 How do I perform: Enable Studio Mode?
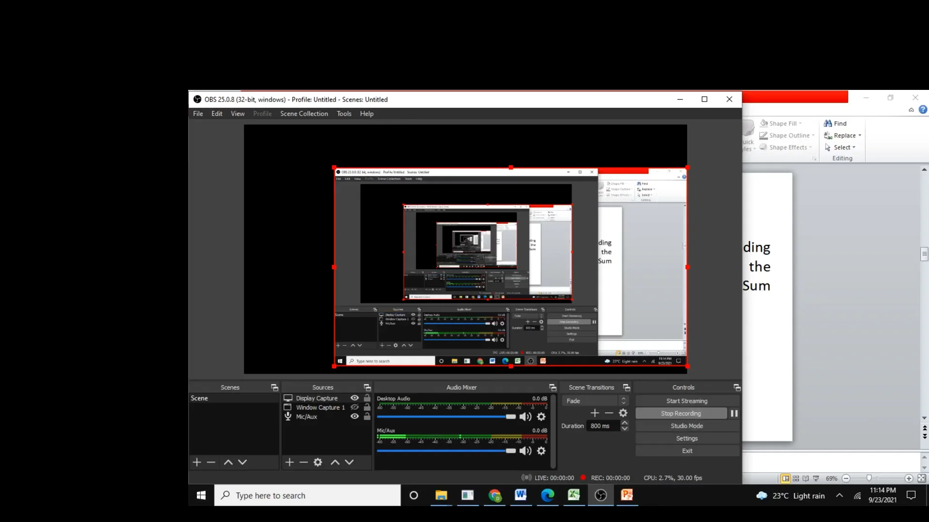687,426
